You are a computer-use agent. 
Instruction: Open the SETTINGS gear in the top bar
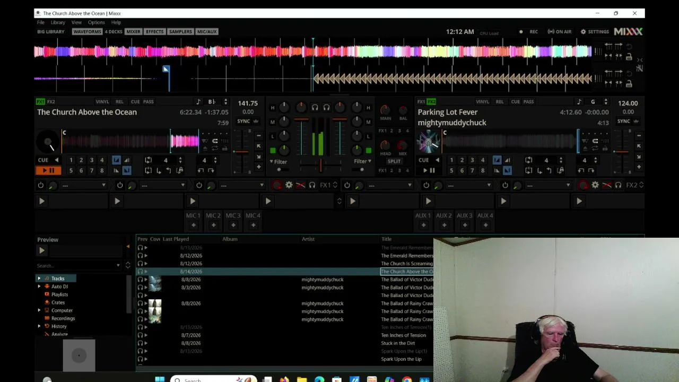point(595,32)
